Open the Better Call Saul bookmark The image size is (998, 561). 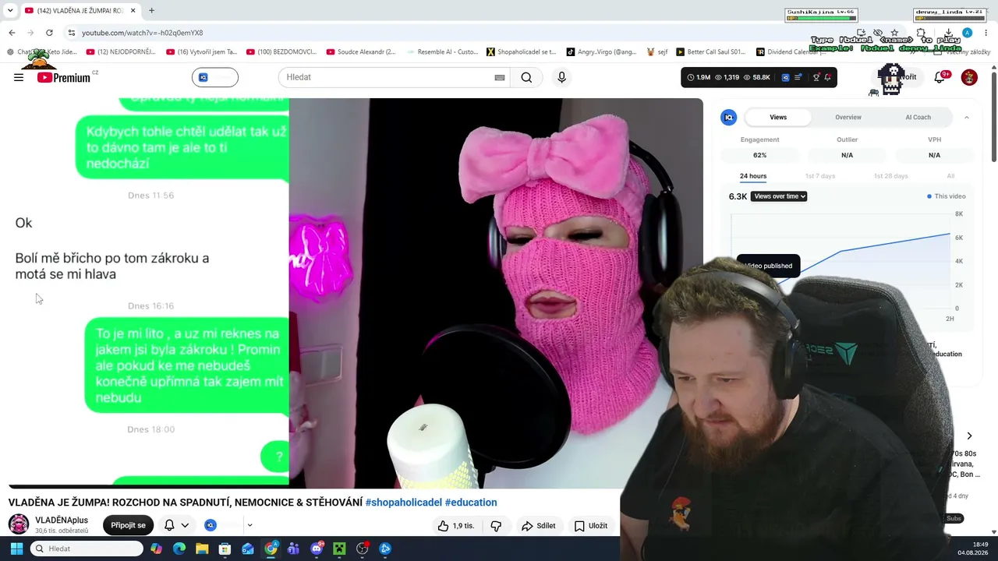pyautogui.click(x=710, y=52)
